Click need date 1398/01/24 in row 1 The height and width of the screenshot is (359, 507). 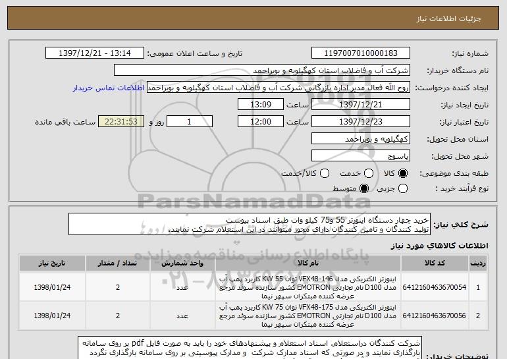pyautogui.click(x=52, y=287)
